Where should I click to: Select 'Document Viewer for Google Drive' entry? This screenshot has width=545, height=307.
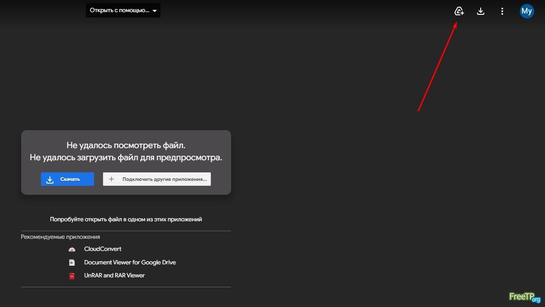tap(130, 263)
